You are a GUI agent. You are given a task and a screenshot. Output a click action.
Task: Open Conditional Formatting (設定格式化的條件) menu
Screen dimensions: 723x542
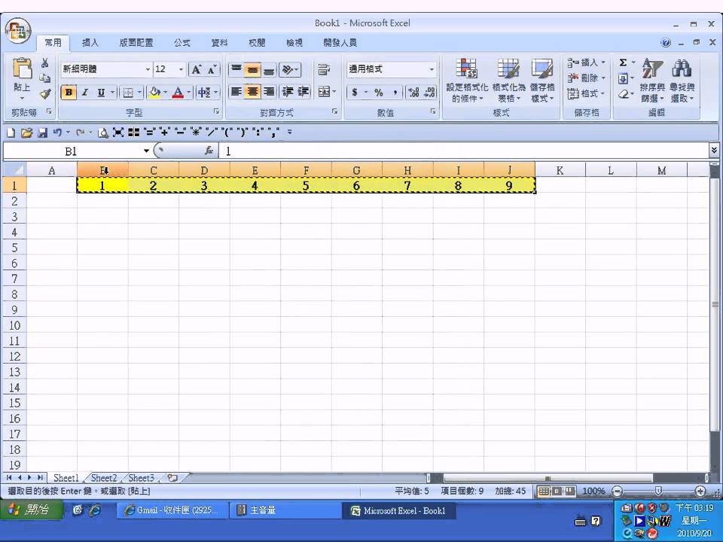point(467,80)
